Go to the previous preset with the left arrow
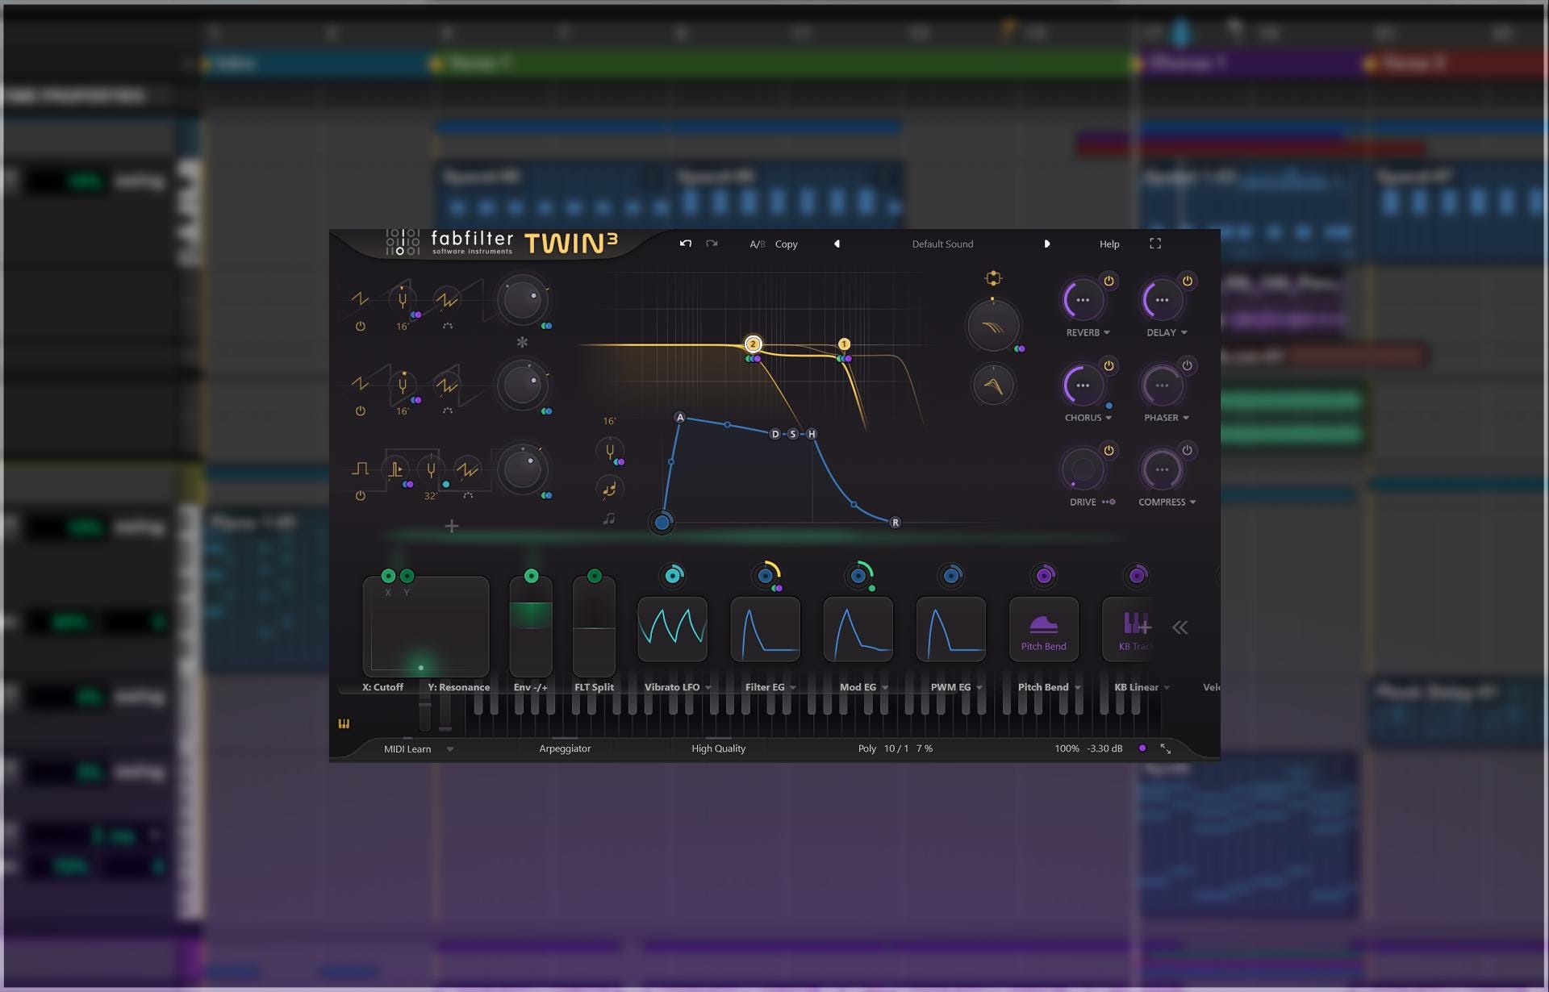 (837, 244)
